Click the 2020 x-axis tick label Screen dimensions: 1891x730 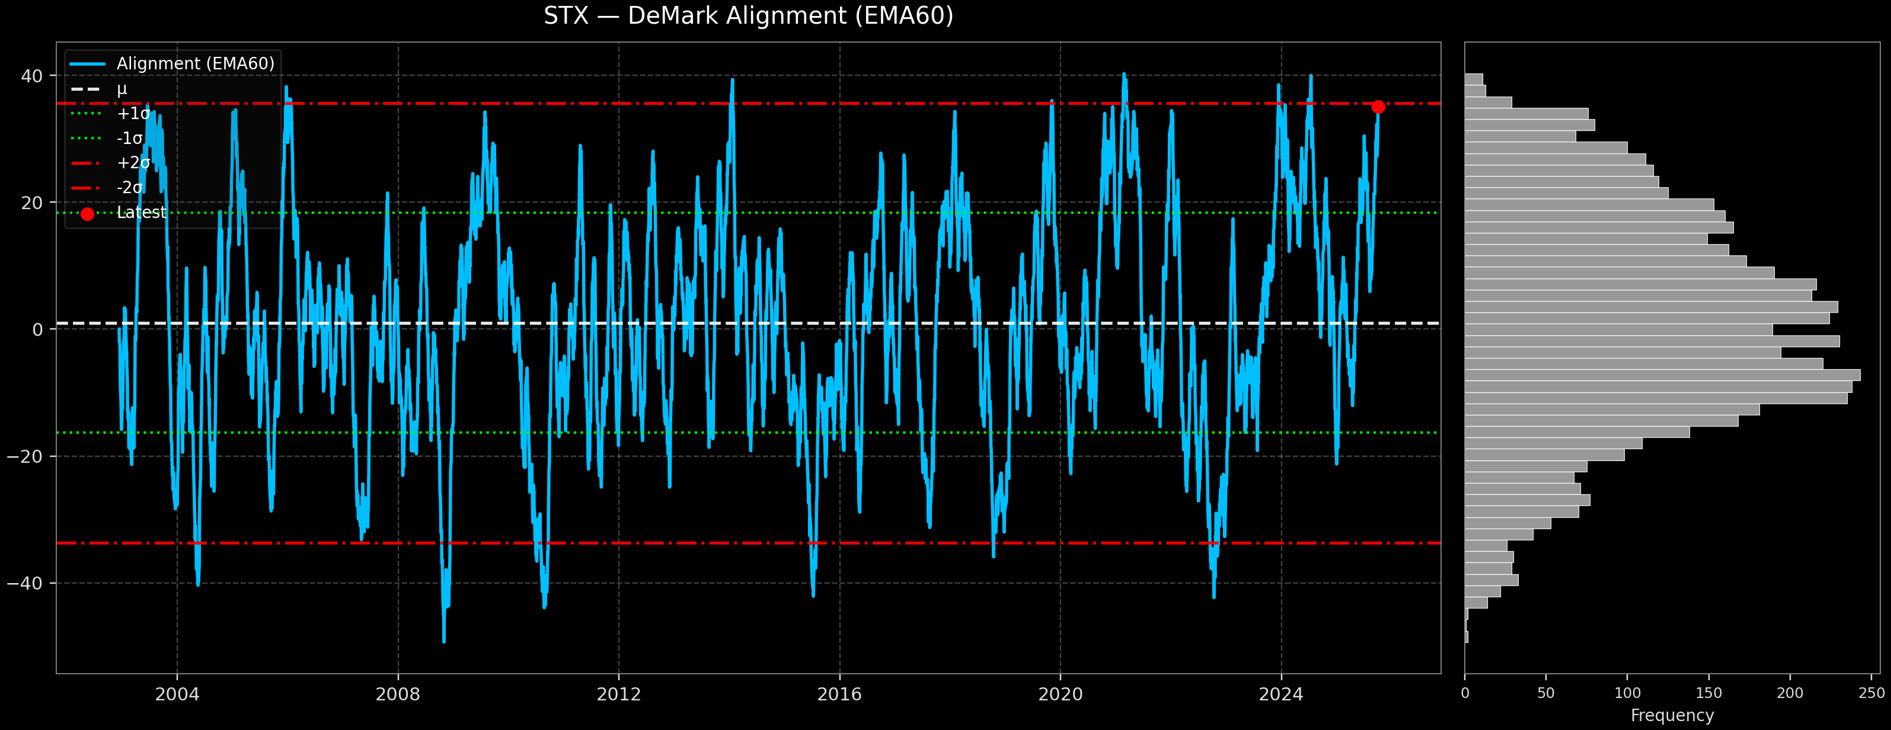[1060, 694]
